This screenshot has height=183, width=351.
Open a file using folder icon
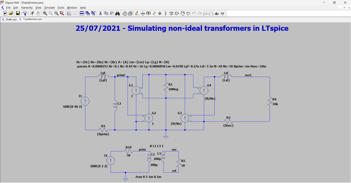click(x=11, y=13)
